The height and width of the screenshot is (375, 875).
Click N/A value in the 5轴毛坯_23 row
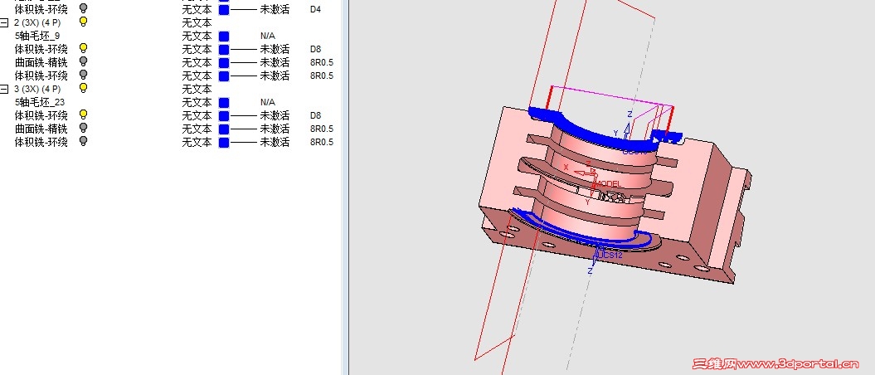pyautogui.click(x=267, y=103)
